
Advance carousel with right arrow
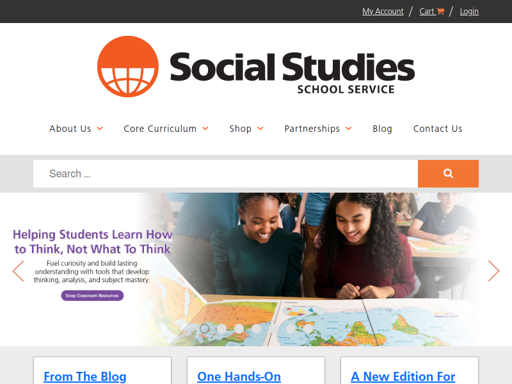tap(493, 271)
